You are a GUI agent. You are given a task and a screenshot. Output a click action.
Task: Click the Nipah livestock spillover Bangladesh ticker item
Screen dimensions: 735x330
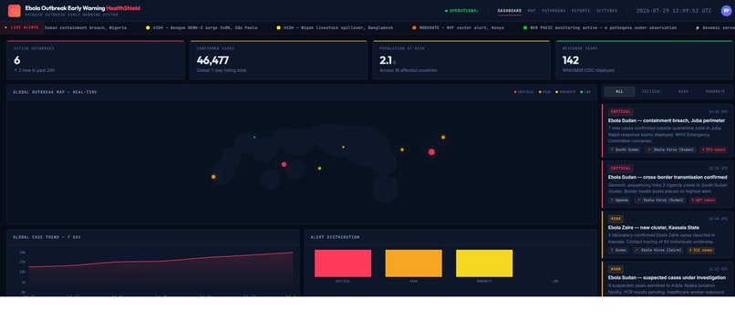click(x=335, y=27)
